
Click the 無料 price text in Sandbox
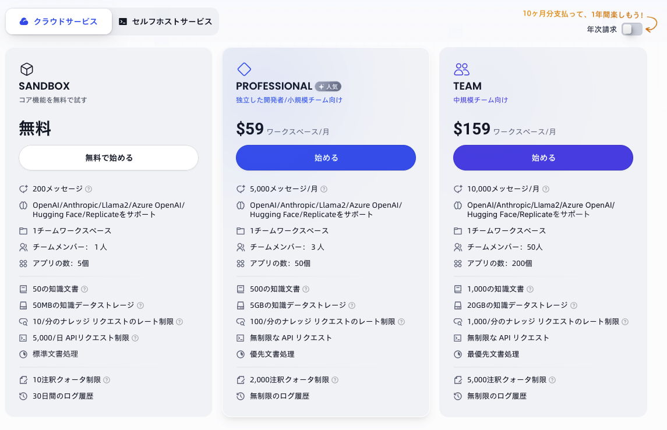coord(35,129)
